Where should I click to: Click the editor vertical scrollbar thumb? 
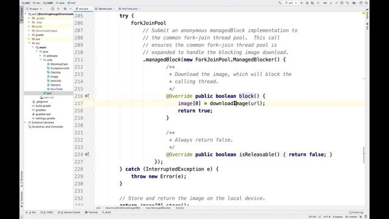[364, 155]
